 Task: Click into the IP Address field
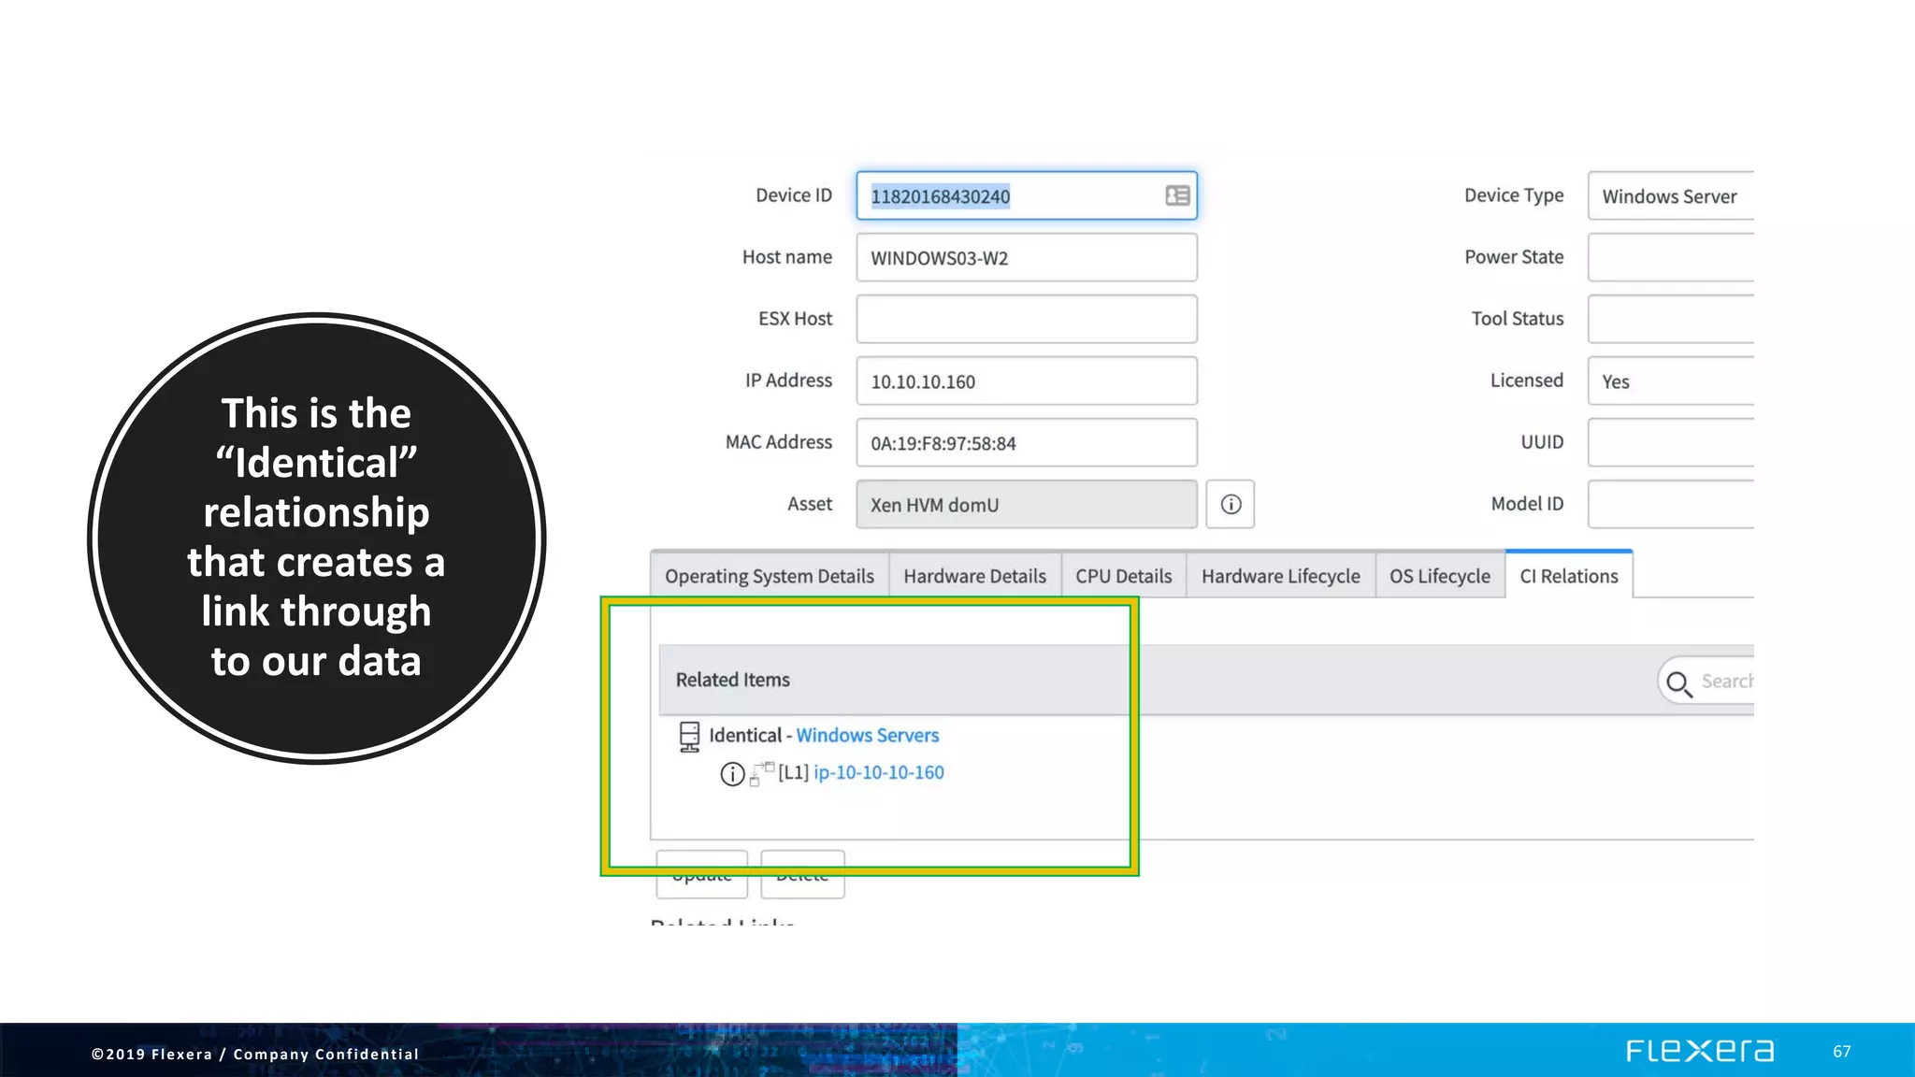pyautogui.click(x=1026, y=381)
